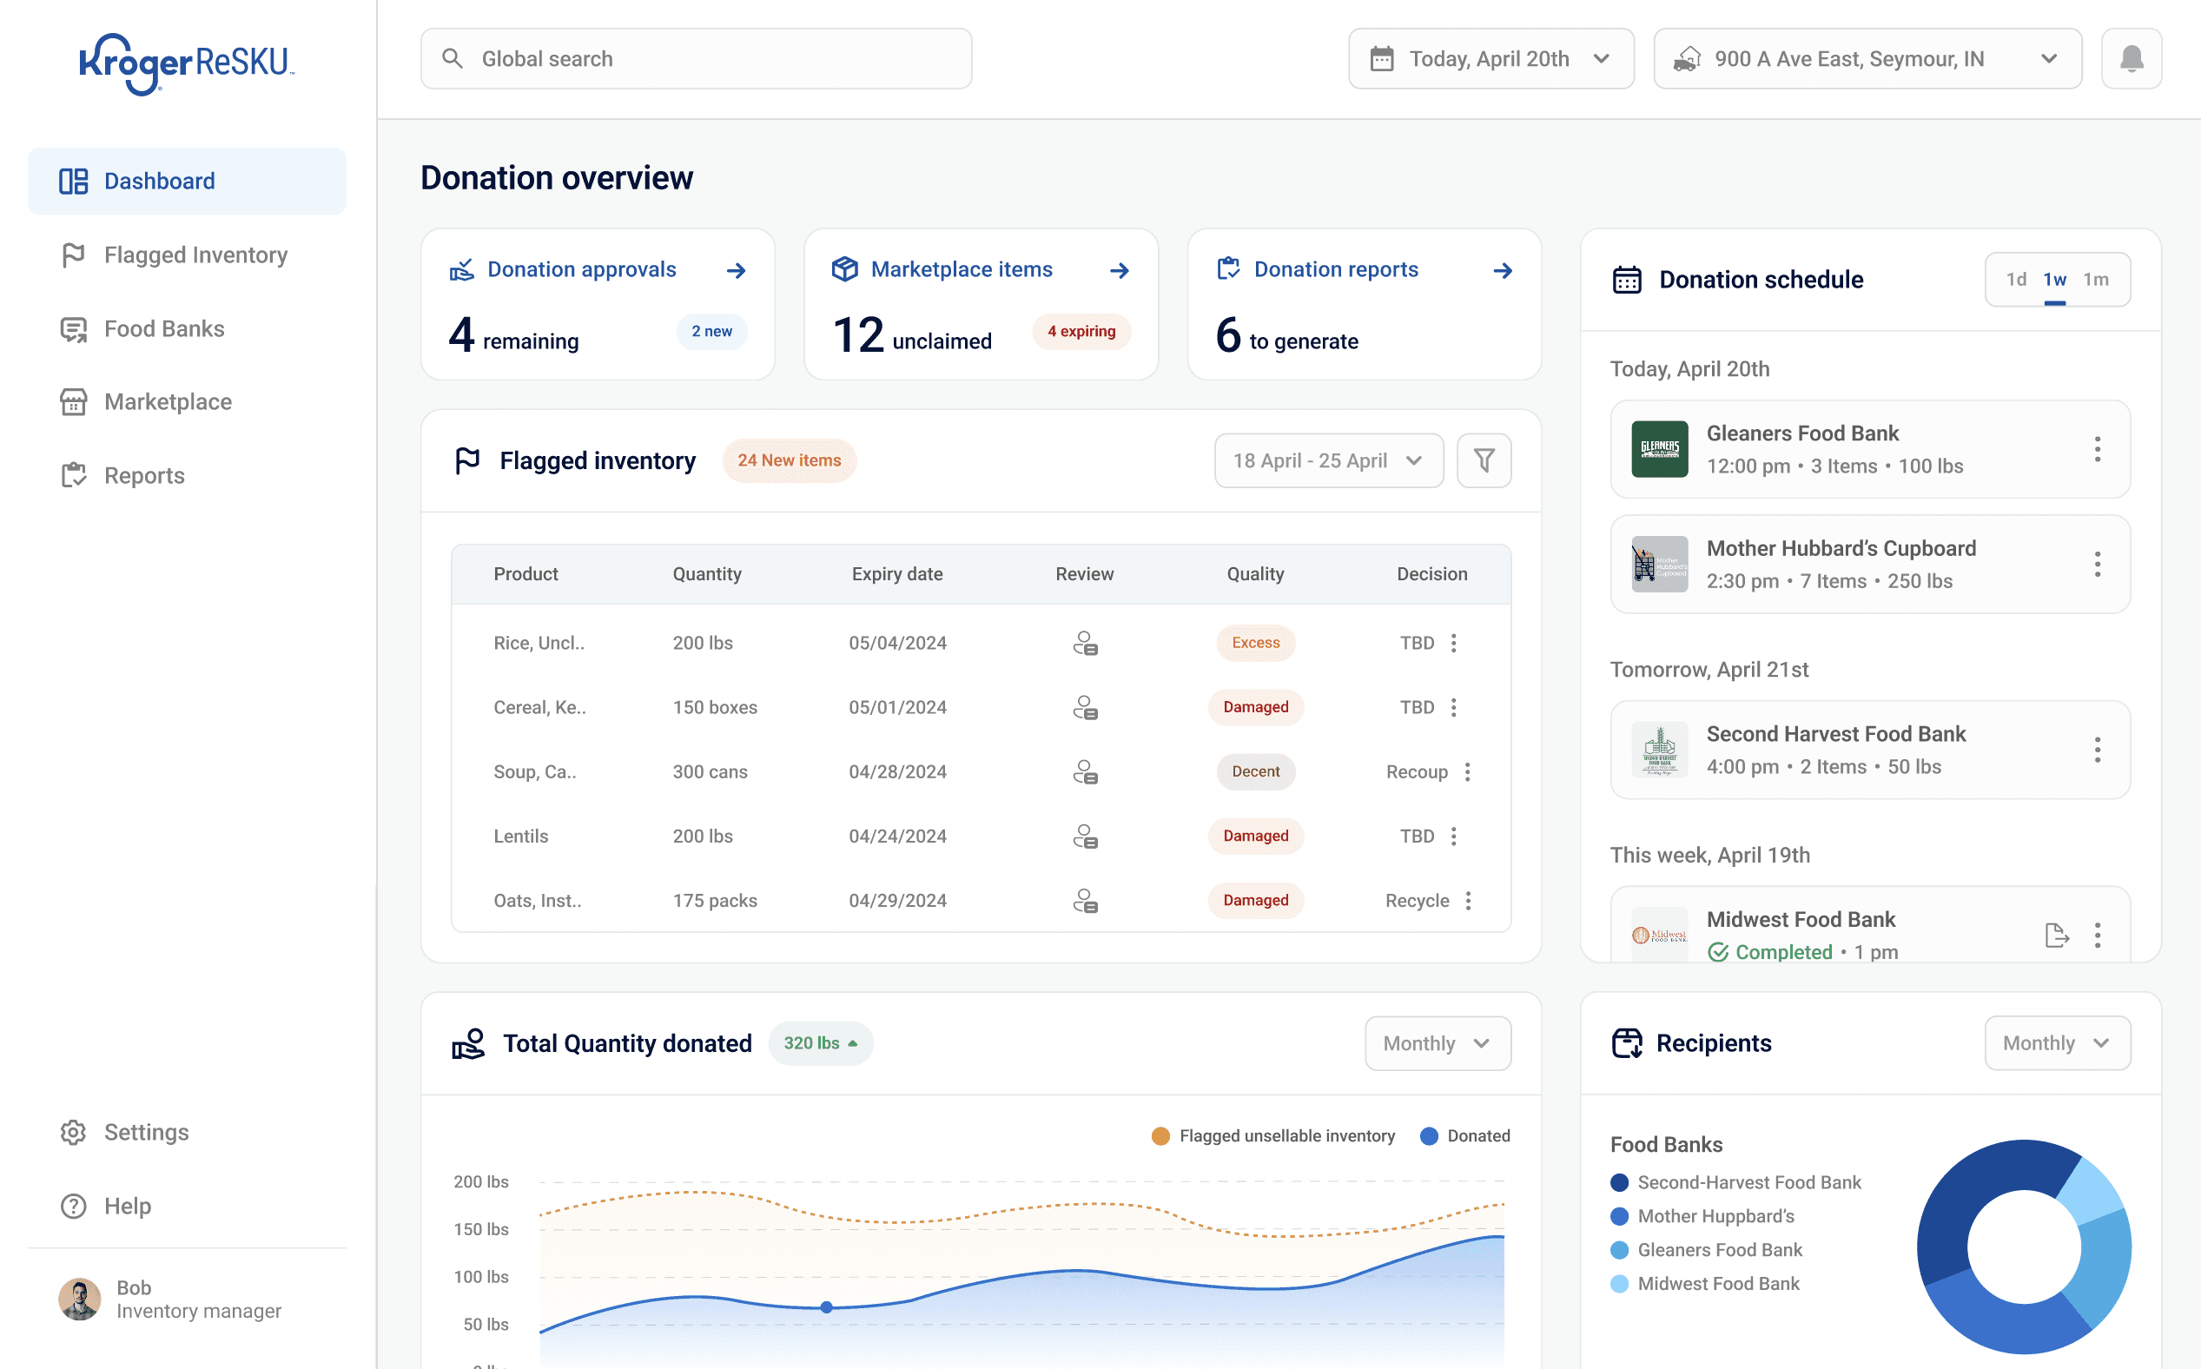Click the notification bell icon
The width and height of the screenshot is (2201, 1369).
coord(2131,59)
